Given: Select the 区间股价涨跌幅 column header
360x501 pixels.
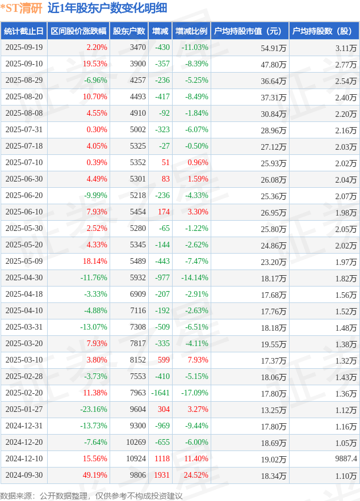Looking at the screenshot, I should click(78, 31).
